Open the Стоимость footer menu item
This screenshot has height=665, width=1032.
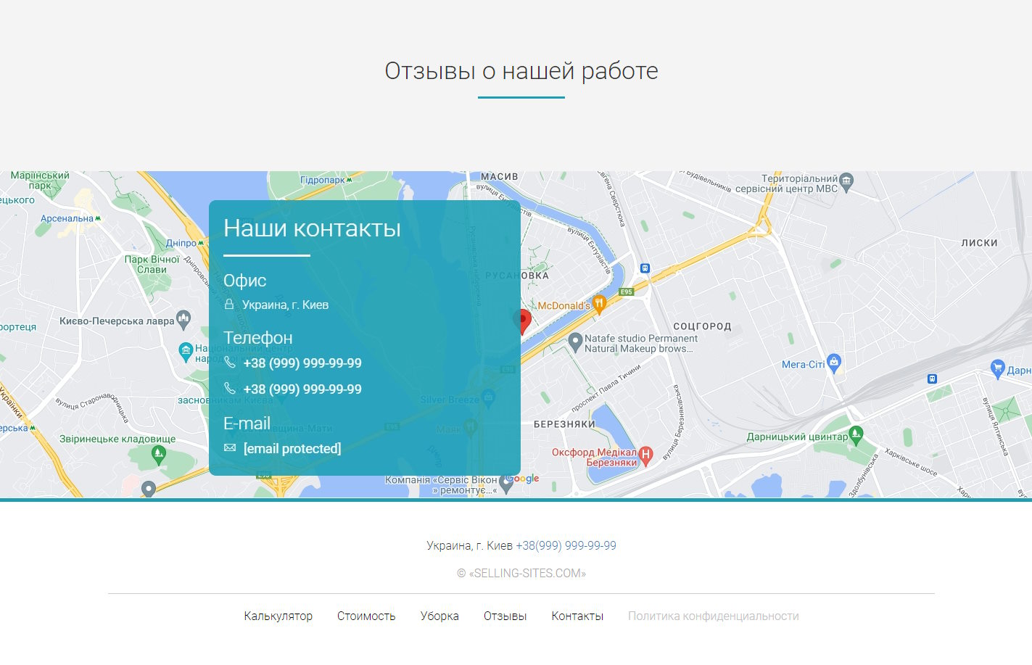366,616
